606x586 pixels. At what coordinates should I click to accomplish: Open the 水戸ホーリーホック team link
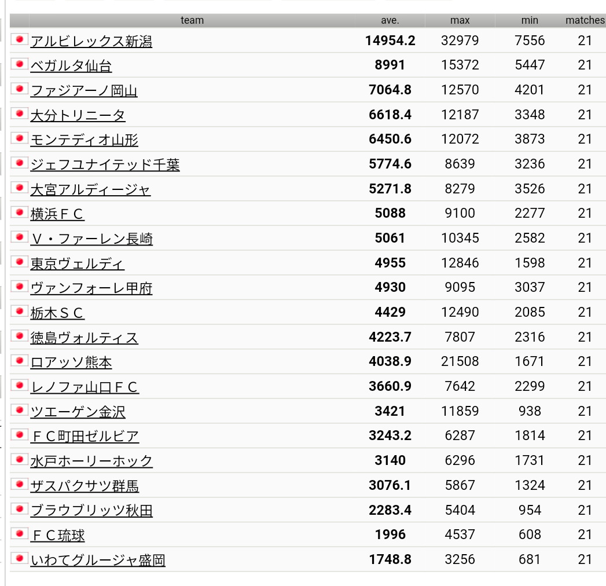click(x=91, y=461)
